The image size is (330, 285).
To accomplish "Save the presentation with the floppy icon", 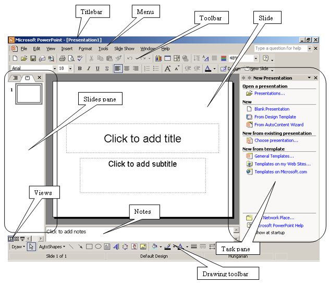I will click(33, 58).
